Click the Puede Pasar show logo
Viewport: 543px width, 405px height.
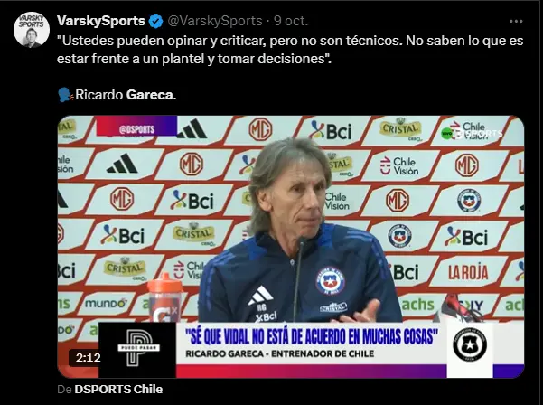pos(138,349)
